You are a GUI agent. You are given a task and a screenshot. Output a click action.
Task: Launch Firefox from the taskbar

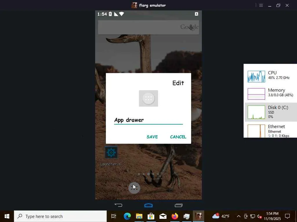175,216
